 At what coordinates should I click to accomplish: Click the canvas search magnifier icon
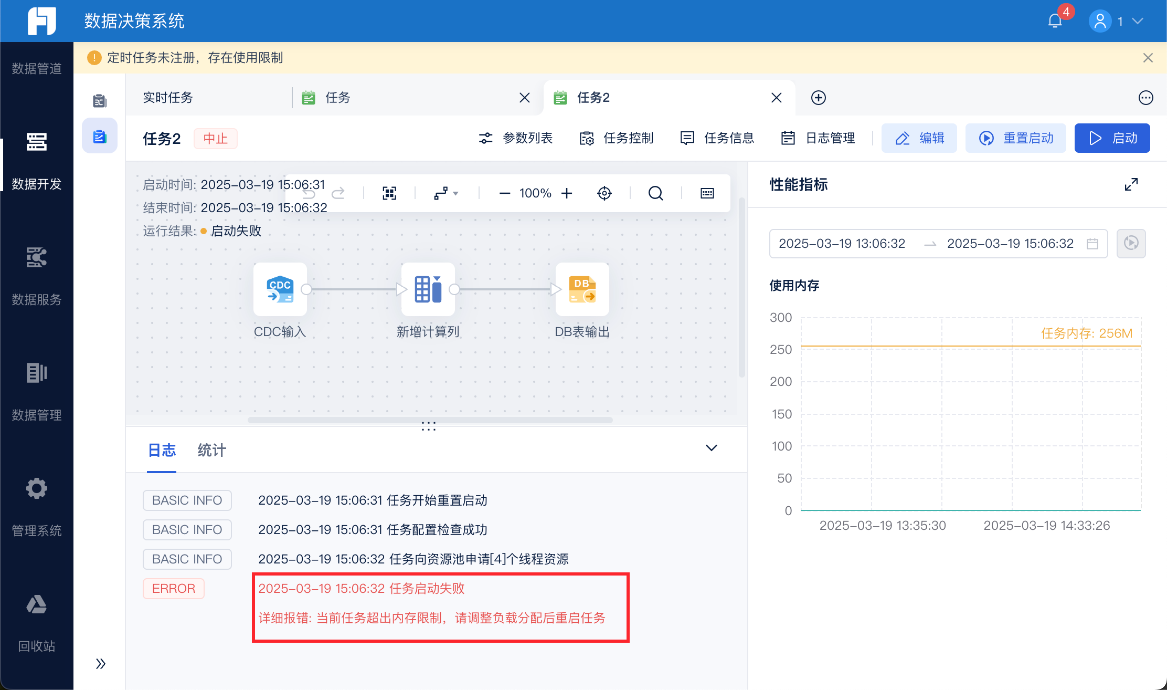[x=655, y=193]
